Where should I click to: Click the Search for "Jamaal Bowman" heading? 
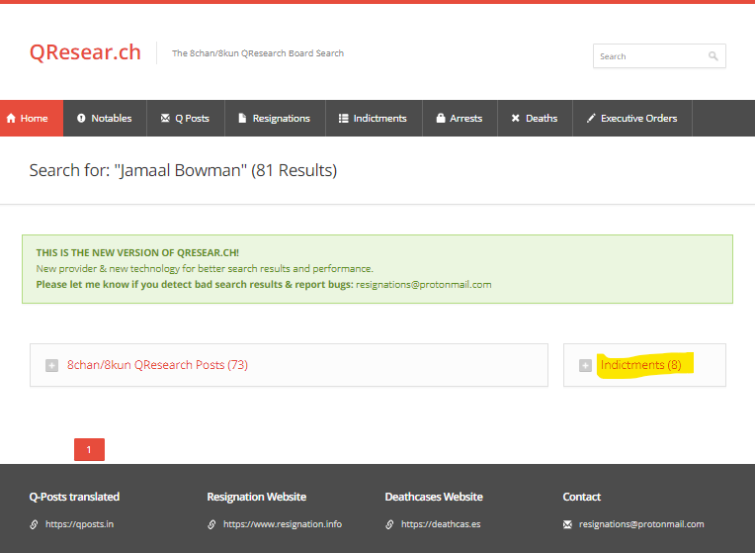coord(183,170)
